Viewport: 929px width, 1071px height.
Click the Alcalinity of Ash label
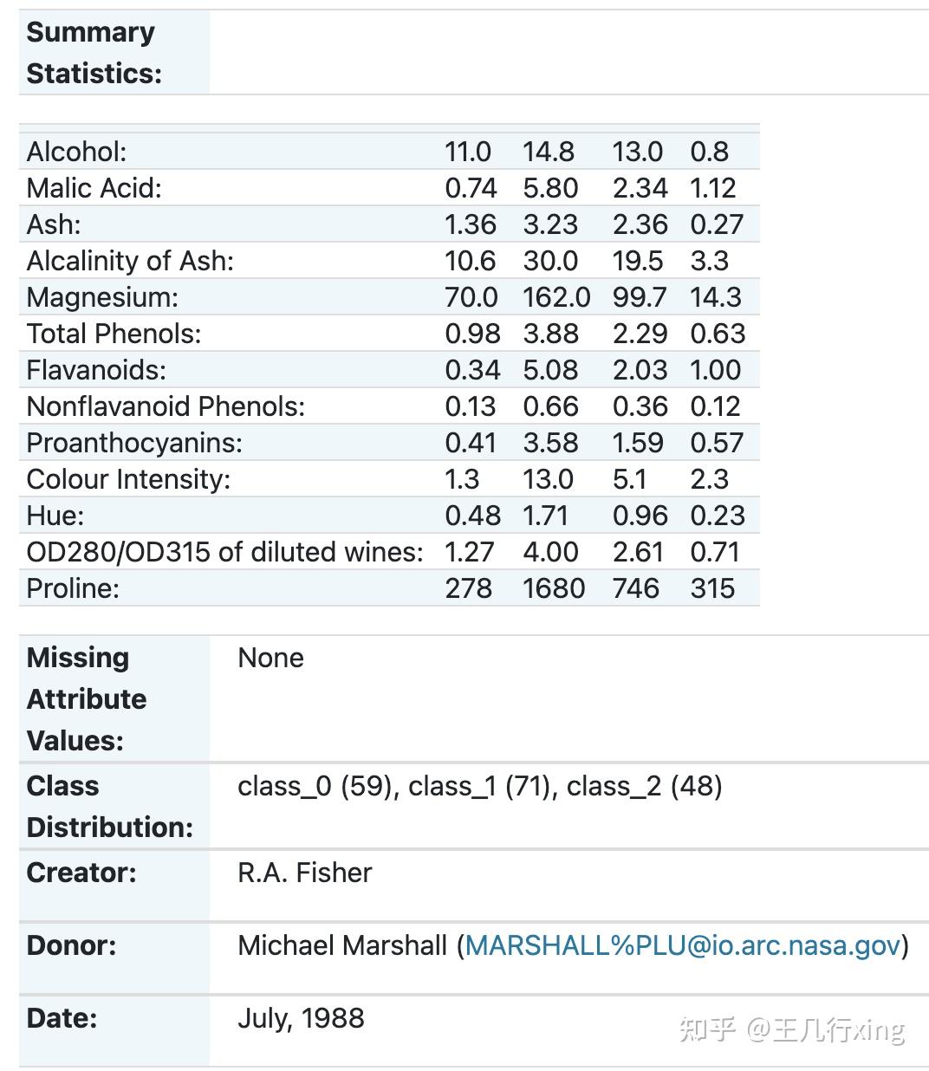tap(130, 261)
